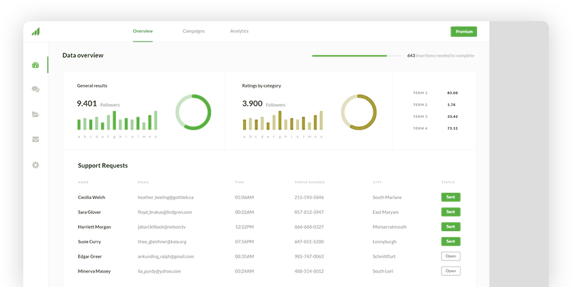The height and width of the screenshot is (287, 572).
Task: Click email ankunding_ralph@gmail.com
Action: point(166,256)
